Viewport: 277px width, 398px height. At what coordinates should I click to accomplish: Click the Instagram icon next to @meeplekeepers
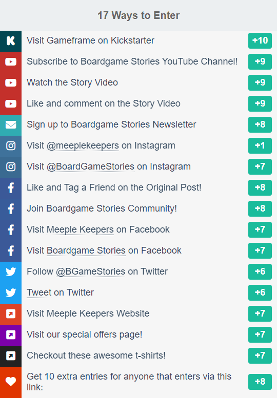click(11, 145)
